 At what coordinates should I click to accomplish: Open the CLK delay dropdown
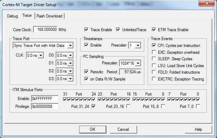[x=41, y=55]
